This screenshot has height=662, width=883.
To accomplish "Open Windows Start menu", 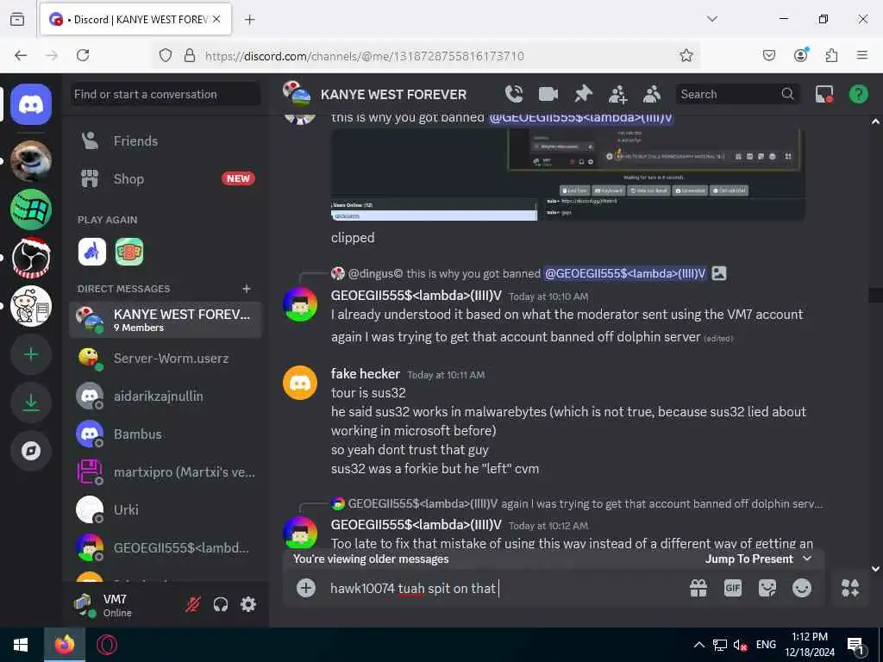I will [x=21, y=645].
